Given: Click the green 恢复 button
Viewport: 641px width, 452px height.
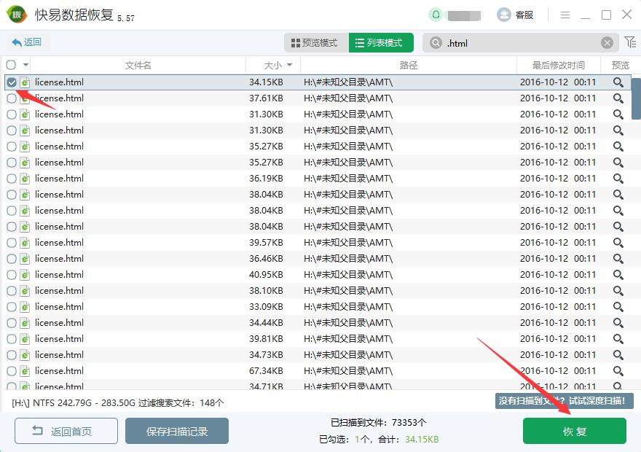Looking at the screenshot, I should point(575,431).
